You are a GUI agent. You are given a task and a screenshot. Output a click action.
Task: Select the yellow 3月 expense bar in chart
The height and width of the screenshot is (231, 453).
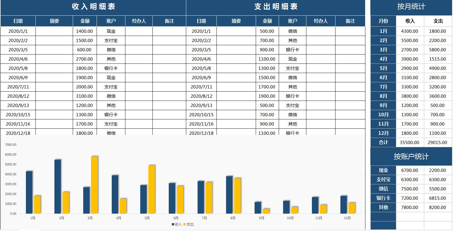94,185
